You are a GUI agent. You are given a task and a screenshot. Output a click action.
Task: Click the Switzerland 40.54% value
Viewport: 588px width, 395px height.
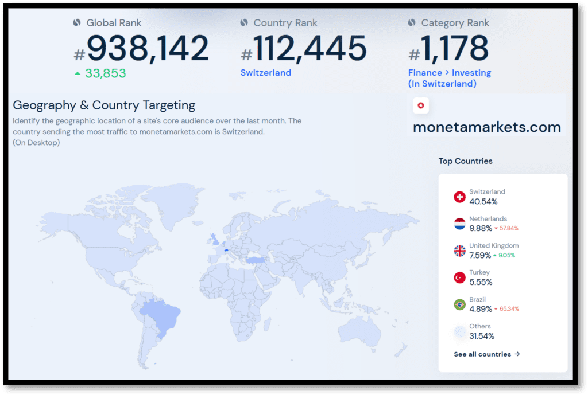[x=483, y=201]
